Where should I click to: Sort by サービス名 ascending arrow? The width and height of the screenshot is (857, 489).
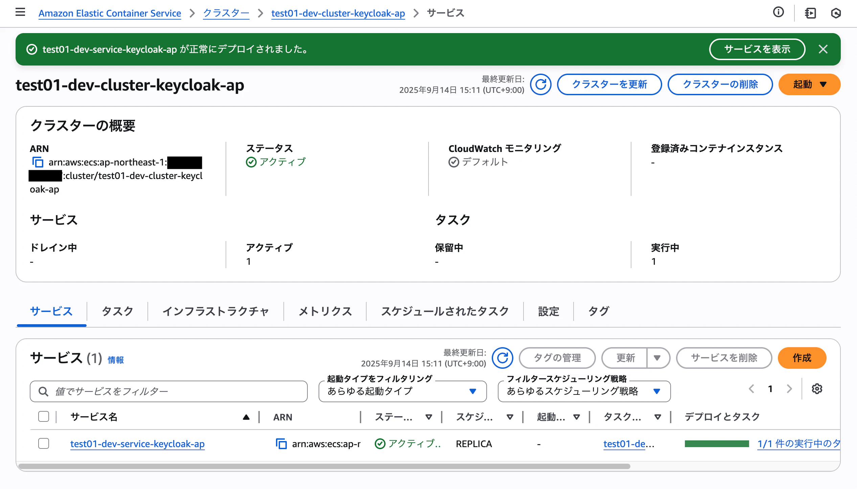pos(246,417)
